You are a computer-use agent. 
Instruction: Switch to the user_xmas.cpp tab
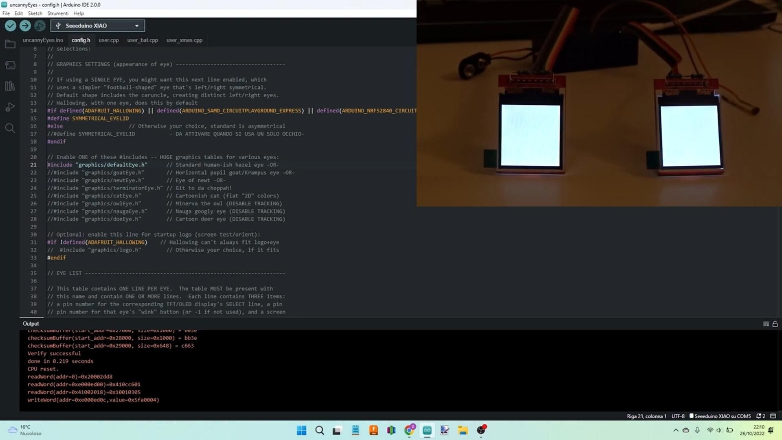coord(184,40)
